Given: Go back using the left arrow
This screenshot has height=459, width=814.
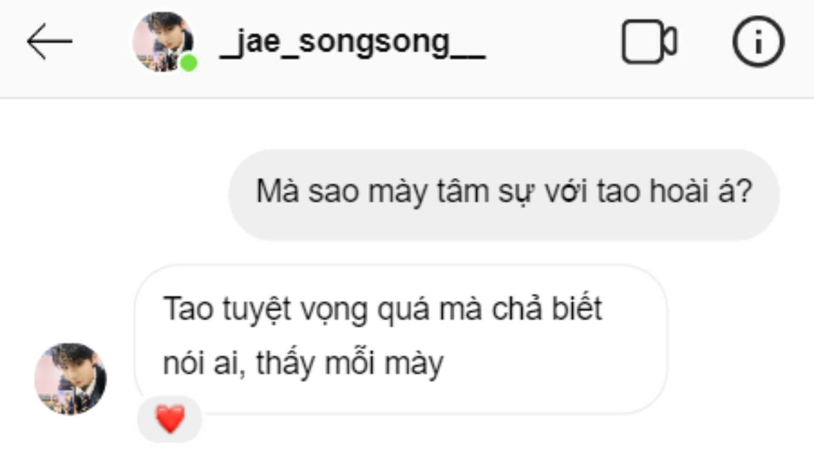Looking at the screenshot, I should [49, 41].
